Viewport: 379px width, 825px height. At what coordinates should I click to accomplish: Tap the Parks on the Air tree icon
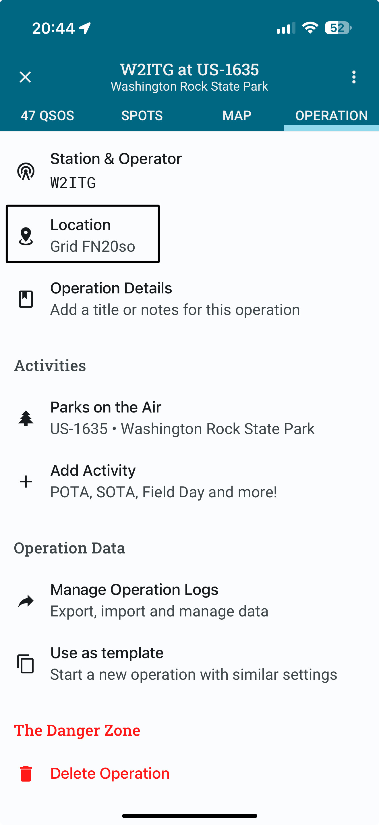(26, 418)
